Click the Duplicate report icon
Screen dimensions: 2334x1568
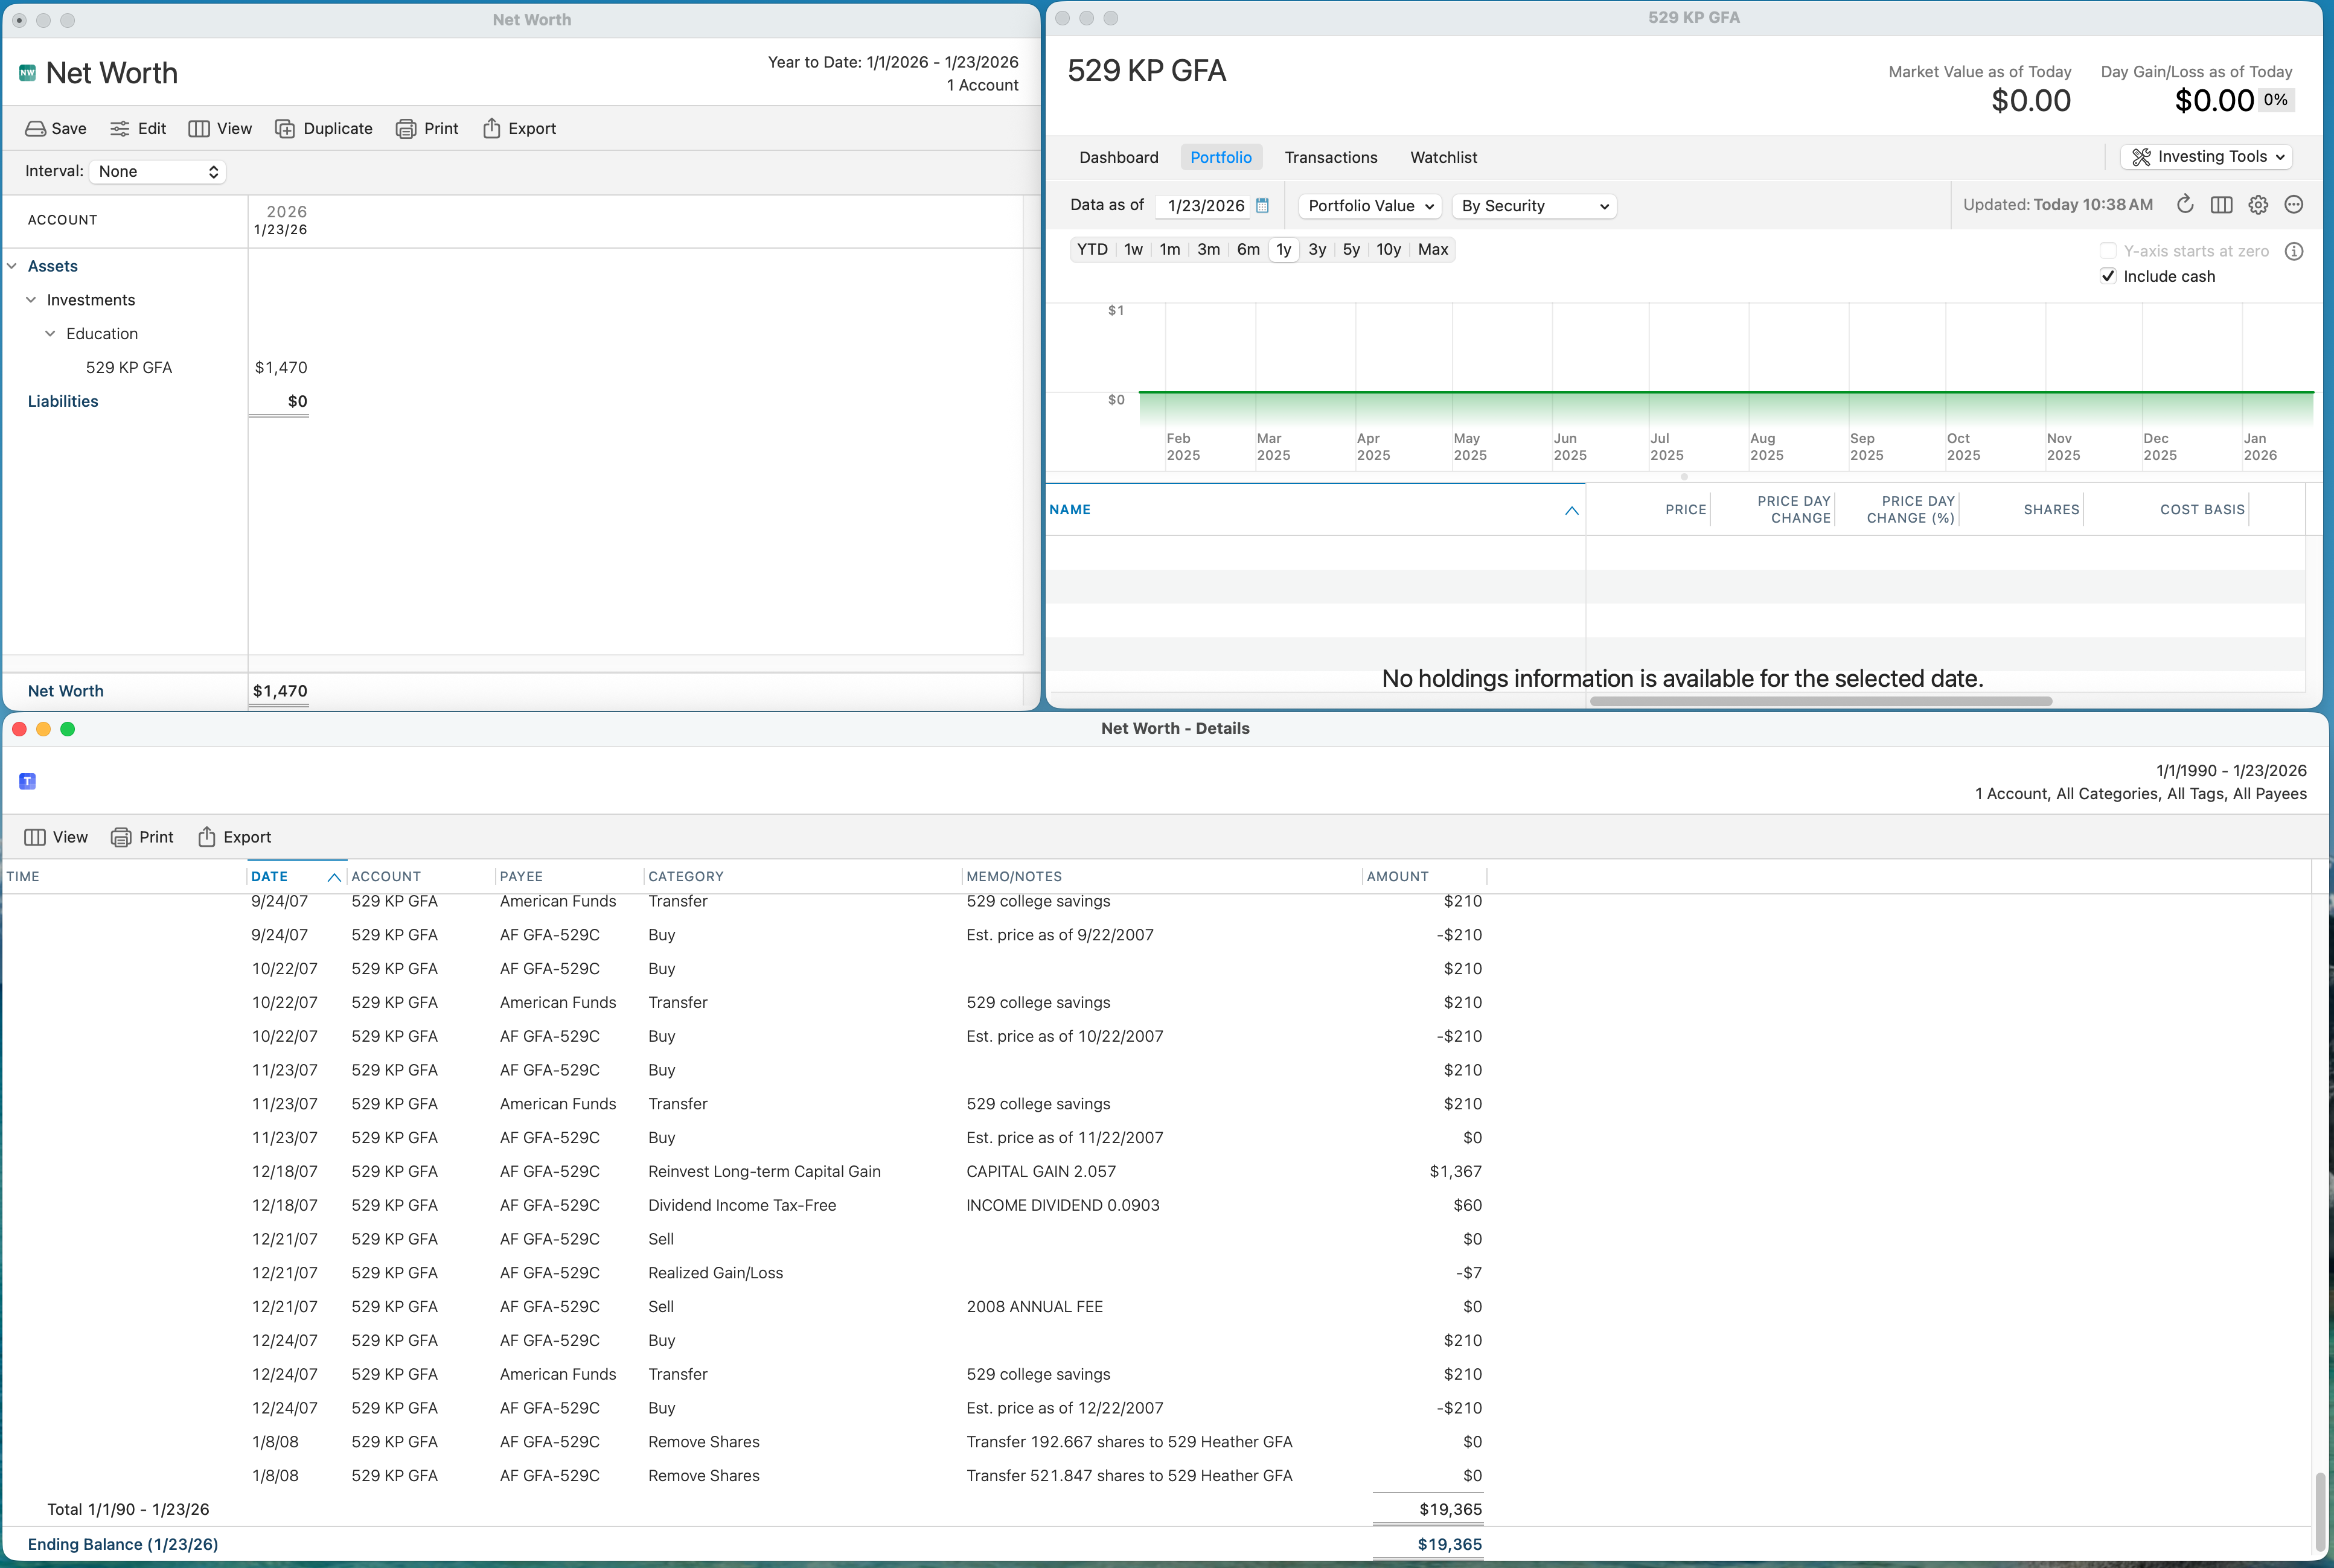(x=285, y=129)
